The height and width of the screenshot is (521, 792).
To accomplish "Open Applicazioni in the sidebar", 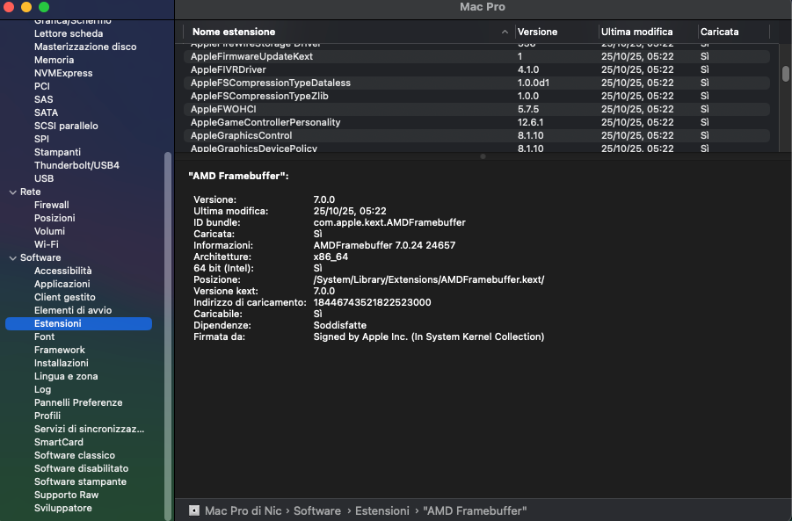I will [62, 284].
